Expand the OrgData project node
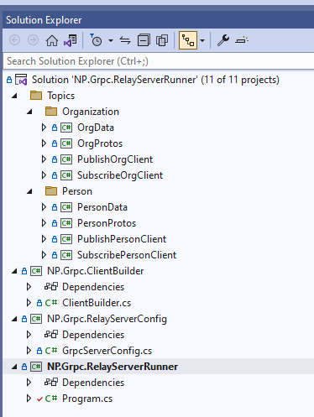This screenshot has width=314, height=417. (x=44, y=128)
